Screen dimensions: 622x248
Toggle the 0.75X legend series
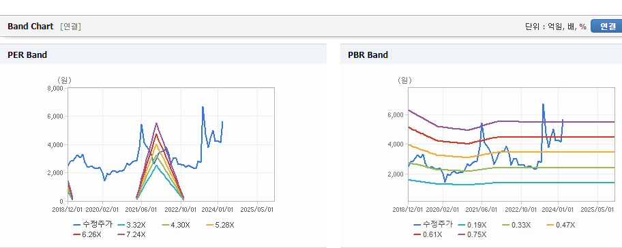(472, 234)
